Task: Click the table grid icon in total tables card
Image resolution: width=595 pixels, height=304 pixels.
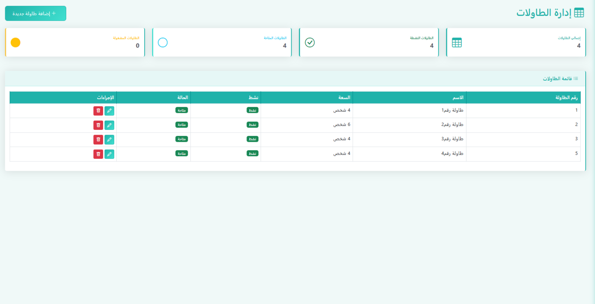Action: 457,43
